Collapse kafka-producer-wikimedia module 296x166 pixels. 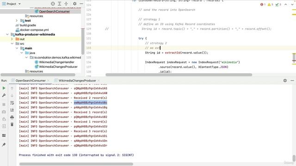click(x=7, y=35)
